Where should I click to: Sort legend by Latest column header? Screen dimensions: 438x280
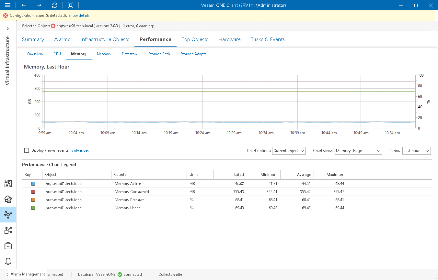230,175
